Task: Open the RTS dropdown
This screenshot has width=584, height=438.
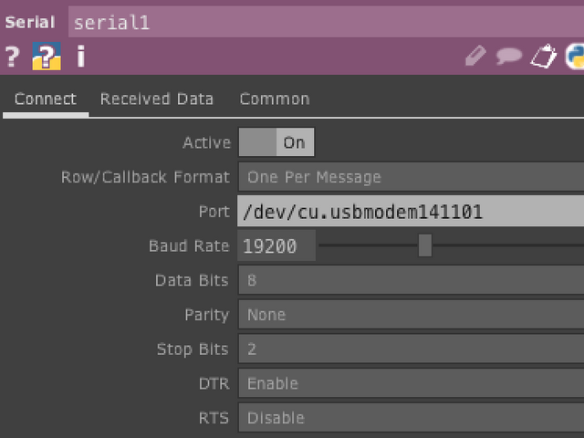Action: click(x=411, y=419)
